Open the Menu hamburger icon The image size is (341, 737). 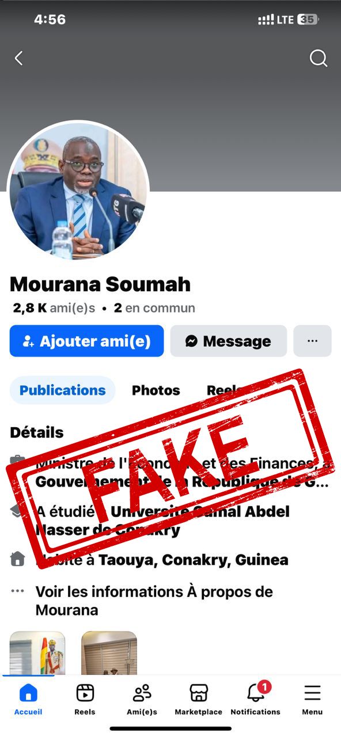(312, 699)
